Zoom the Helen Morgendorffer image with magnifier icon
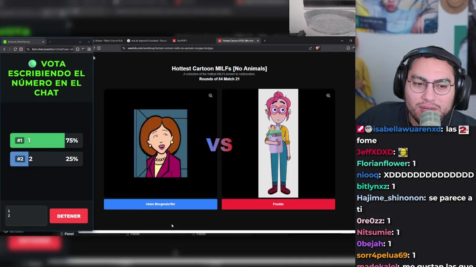Viewport: 476px width, 267px height. [x=210, y=96]
